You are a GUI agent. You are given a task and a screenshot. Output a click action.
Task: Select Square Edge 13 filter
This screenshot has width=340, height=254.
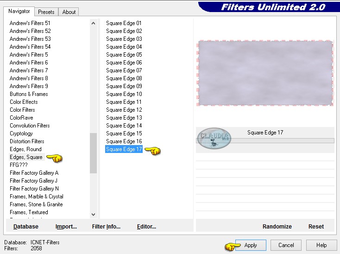[124, 118]
